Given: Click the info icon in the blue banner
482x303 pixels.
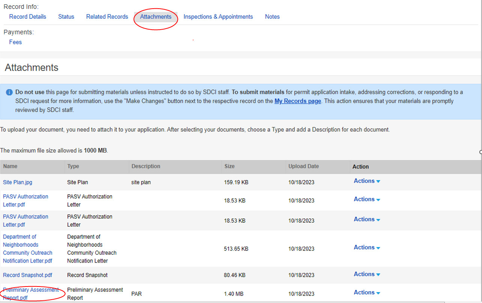Looking at the screenshot, I should tap(9, 92).
